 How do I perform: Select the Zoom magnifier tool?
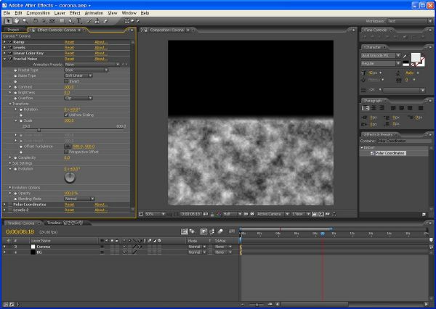(25, 21)
